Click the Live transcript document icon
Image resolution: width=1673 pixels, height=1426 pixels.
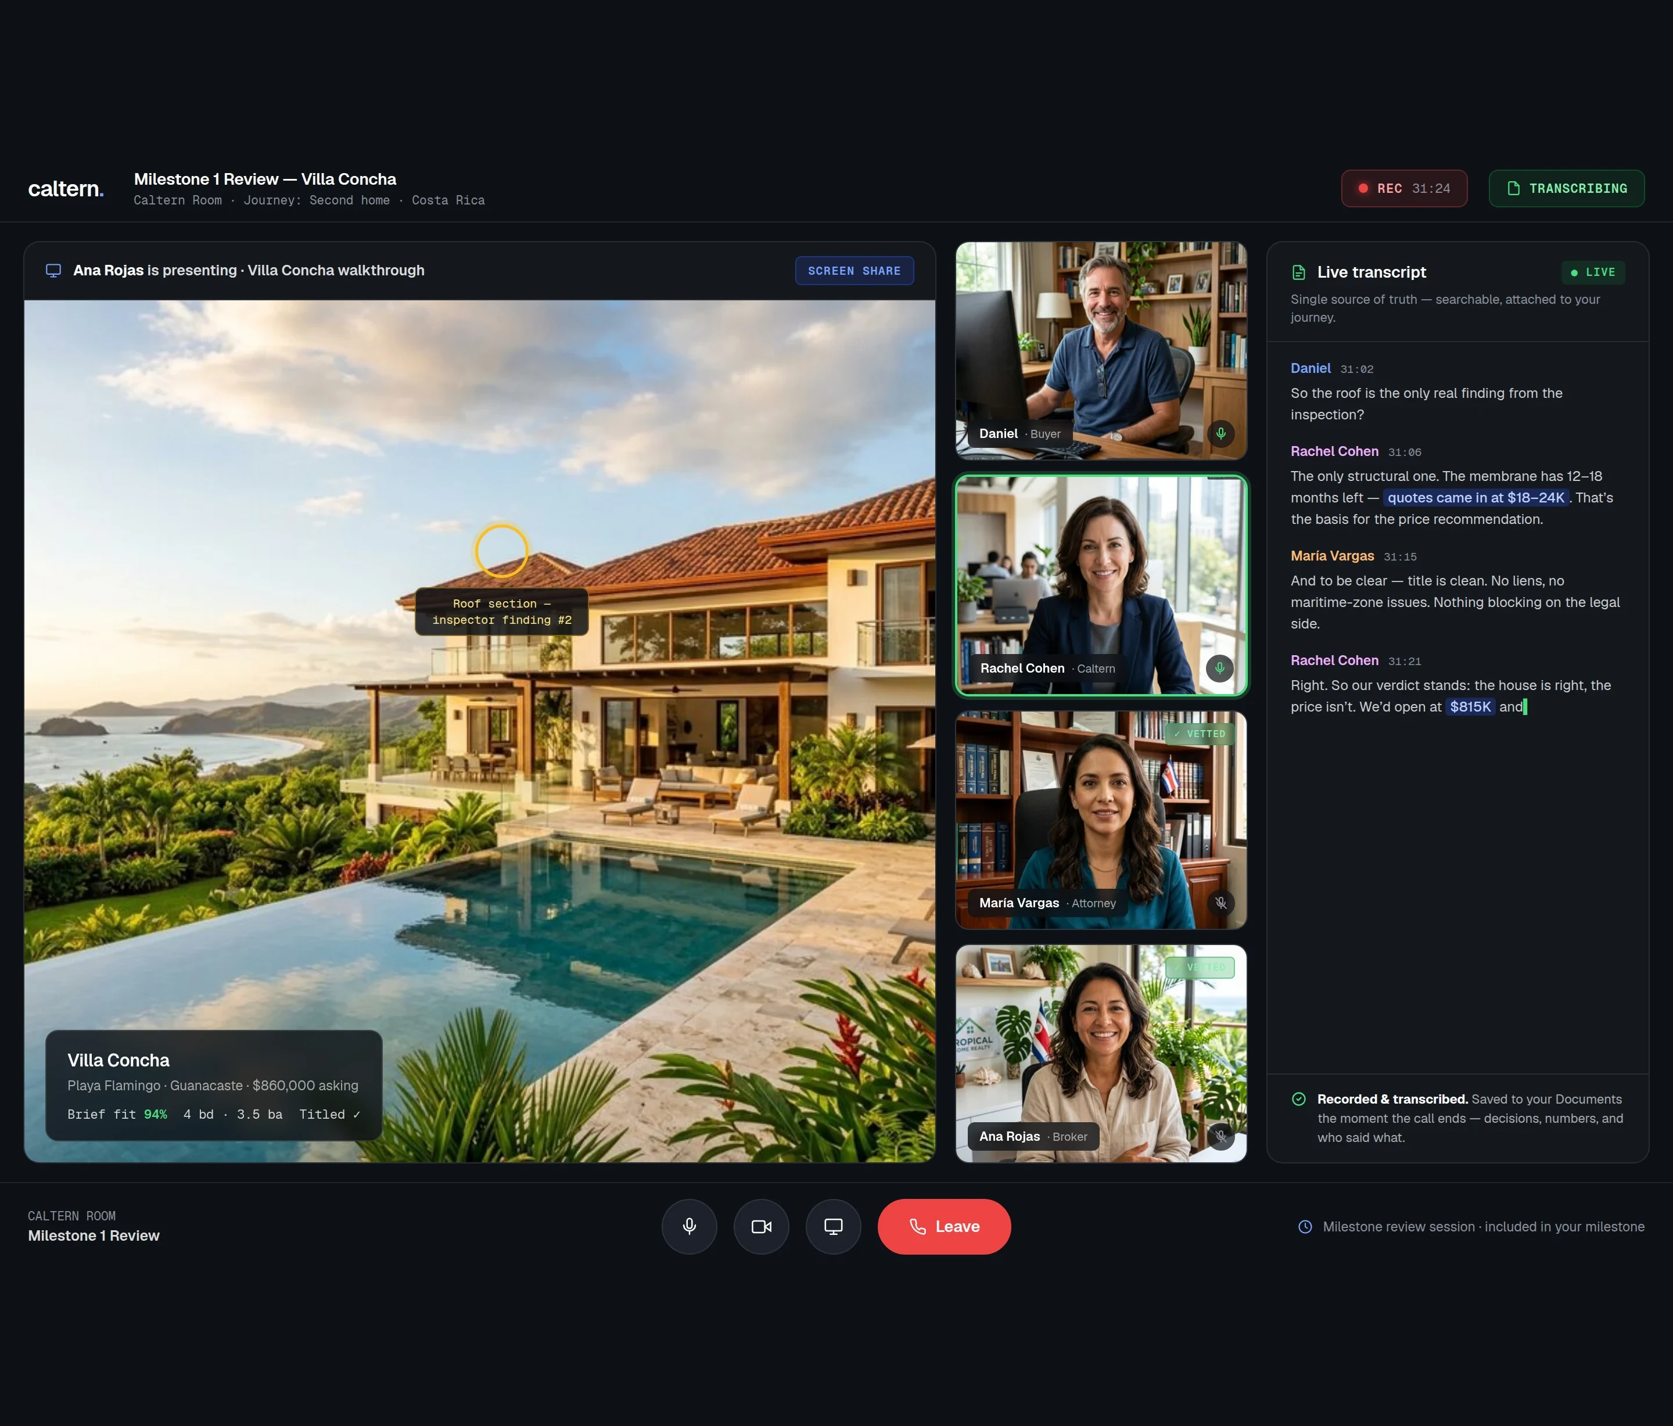point(1298,272)
